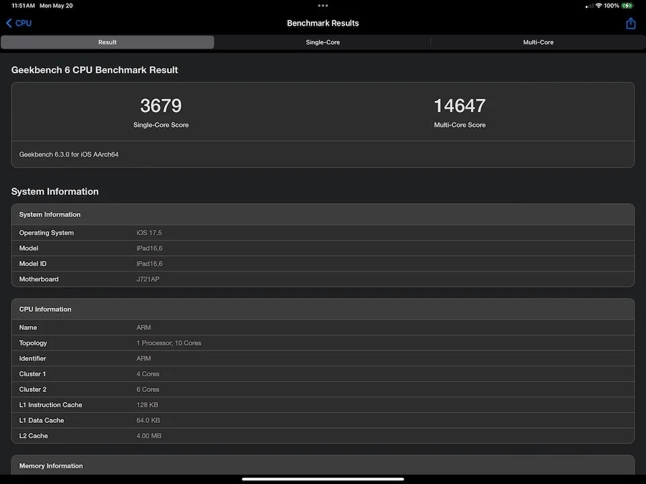Tap the Geekbench 6.3.0 version text
The image size is (646, 484).
click(68, 154)
